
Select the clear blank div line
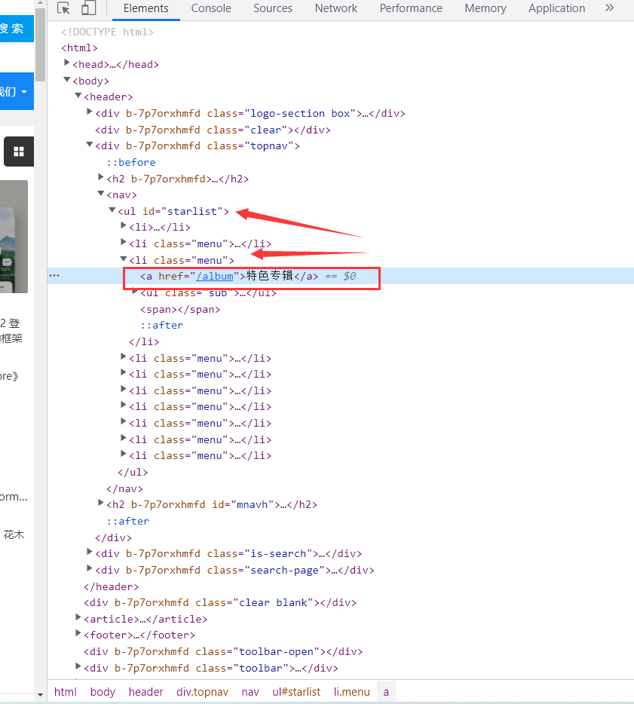220,602
